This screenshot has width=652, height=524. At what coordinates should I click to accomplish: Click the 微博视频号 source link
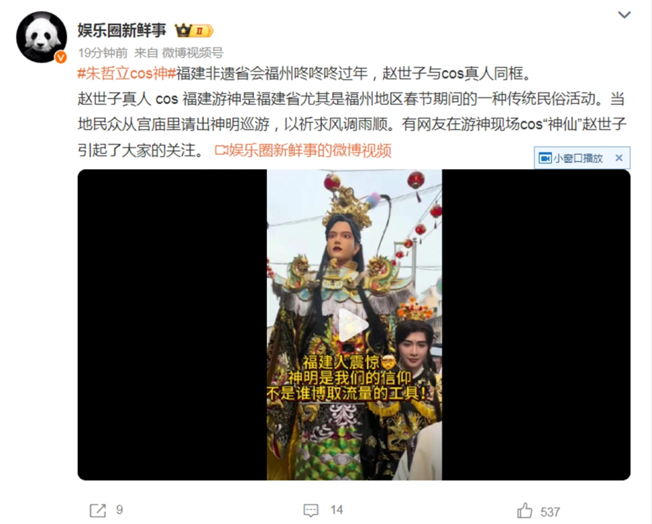[192, 53]
